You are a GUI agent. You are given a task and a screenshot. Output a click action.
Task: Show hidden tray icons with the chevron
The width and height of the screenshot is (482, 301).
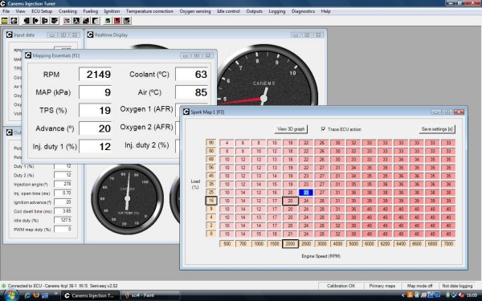pos(403,295)
